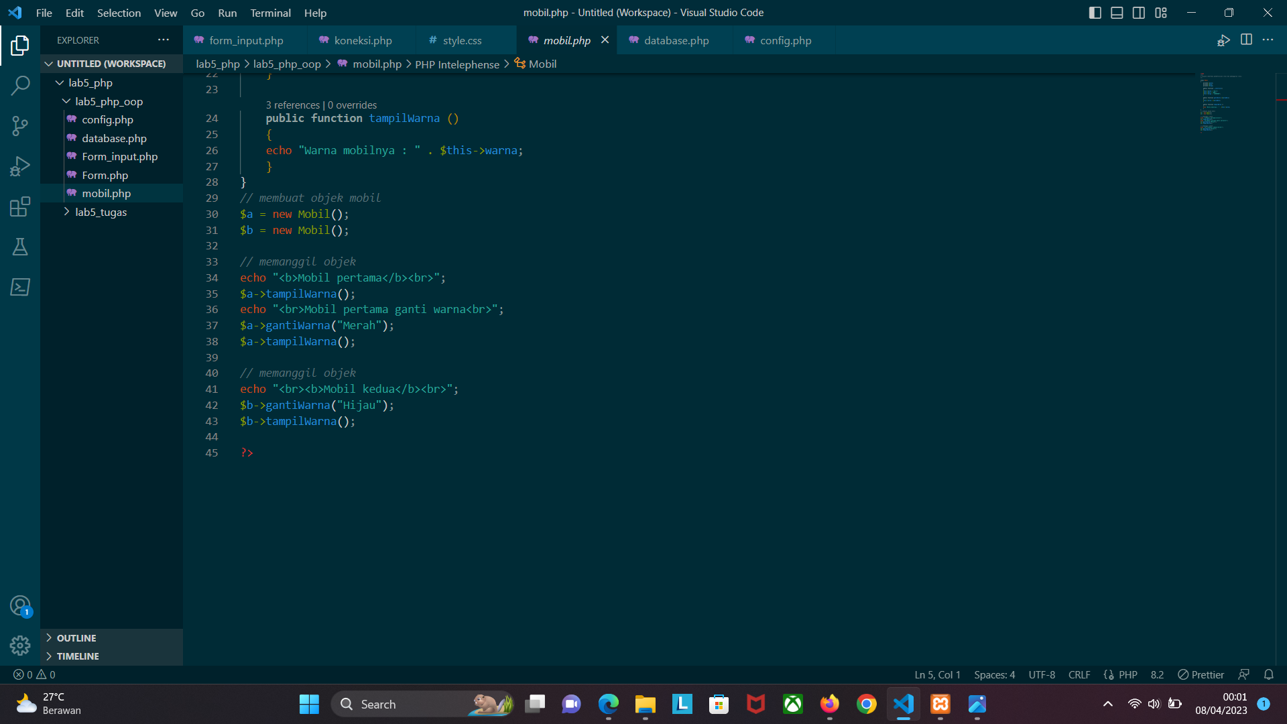The height and width of the screenshot is (724, 1287).
Task: Open the Manage settings gear icon
Action: tap(20, 645)
